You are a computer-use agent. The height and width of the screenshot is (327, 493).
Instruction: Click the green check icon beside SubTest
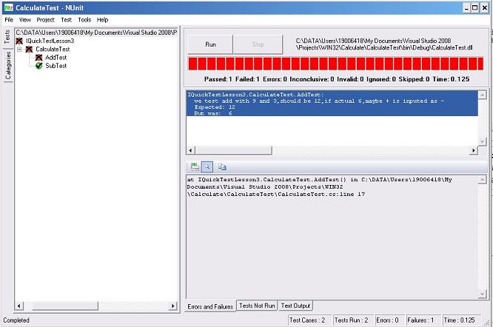tap(38, 66)
